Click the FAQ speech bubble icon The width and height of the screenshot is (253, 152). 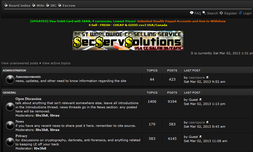click(192, 13)
